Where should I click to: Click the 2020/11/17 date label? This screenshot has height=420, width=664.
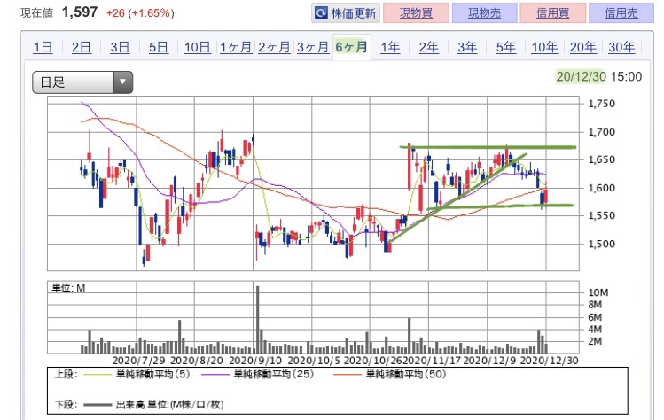[432, 361]
